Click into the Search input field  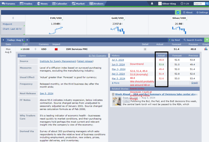199,4
